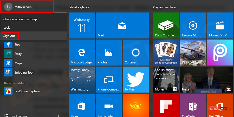
Task: Open the Xbox Console tile
Action: (x=166, y=25)
